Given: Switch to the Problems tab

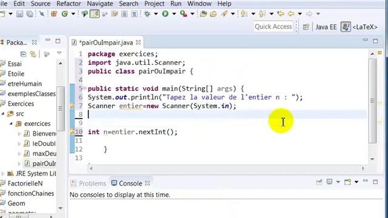Looking at the screenshot, I should (89, 183).
